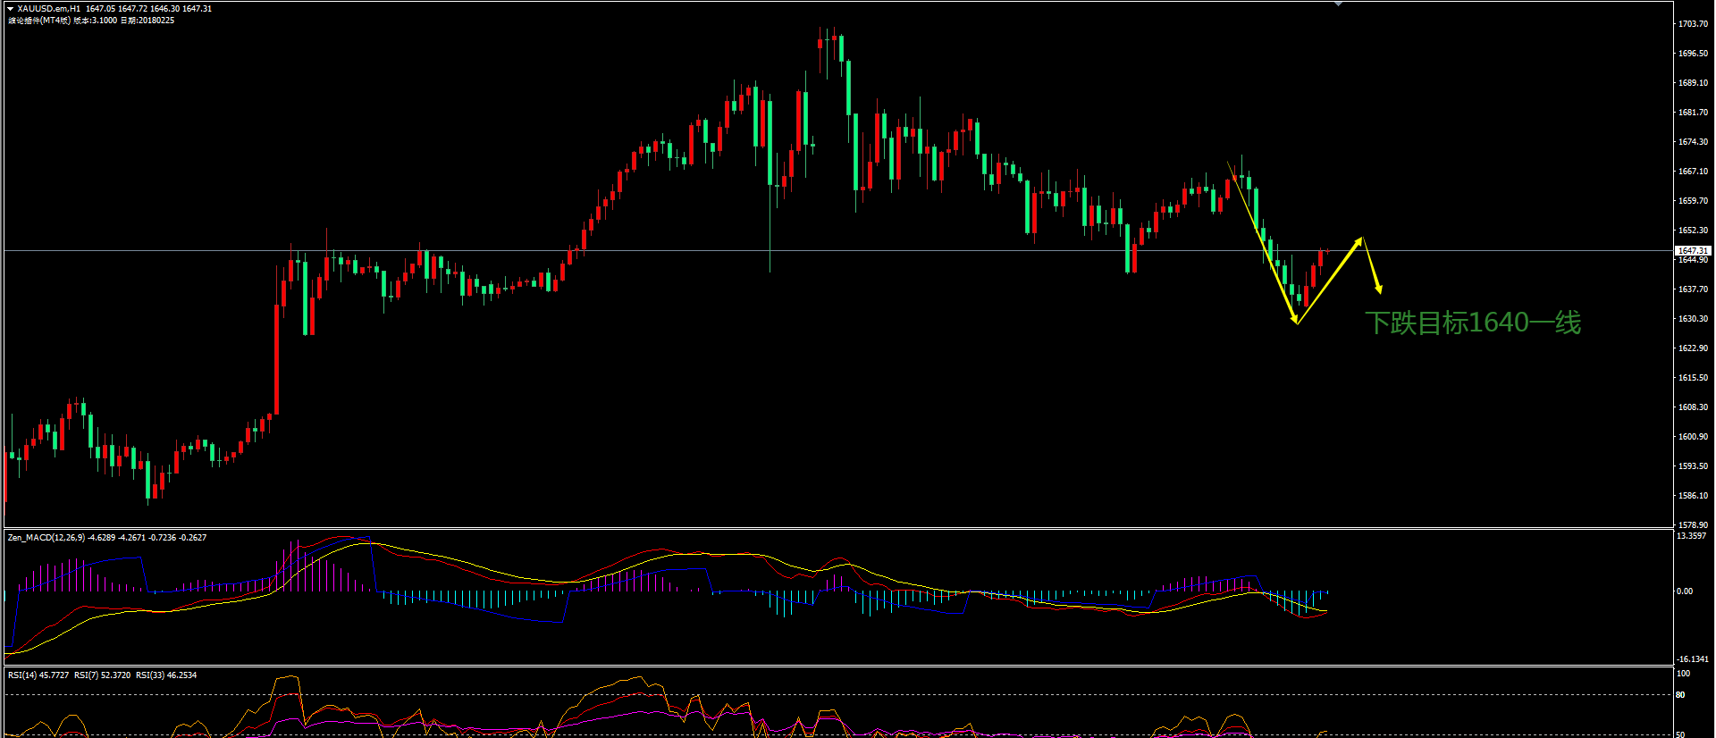Click the 1593.50 price scale value
The height and width of the screenshot is (738, 1716).
click(1694, 466)
